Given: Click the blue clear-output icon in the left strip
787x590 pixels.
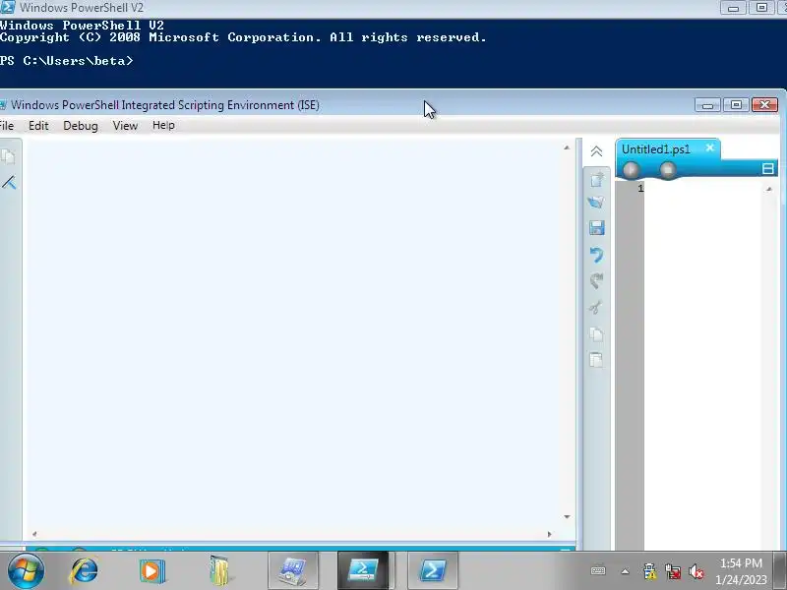Looking at the screenshot, I should click(x=9, y=182).
